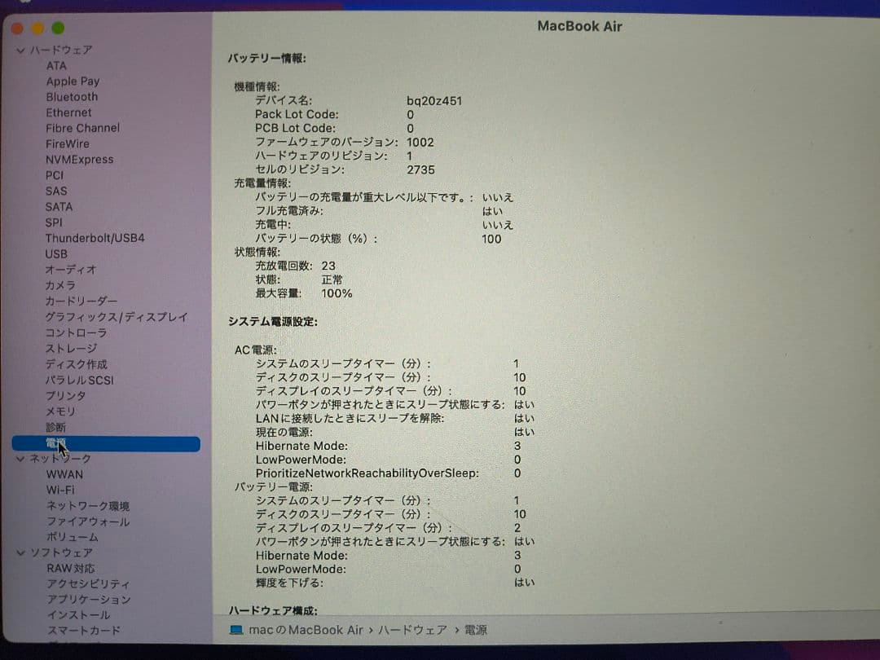Select the PCI entry

click(55, 176)
